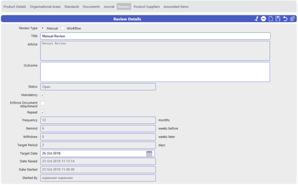Click the 'days' label next to Target Period
Viewport: 298px width, 185px height.
162,145
